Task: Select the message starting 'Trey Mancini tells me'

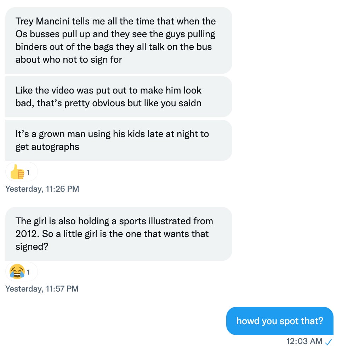Action: click(119, 40)
